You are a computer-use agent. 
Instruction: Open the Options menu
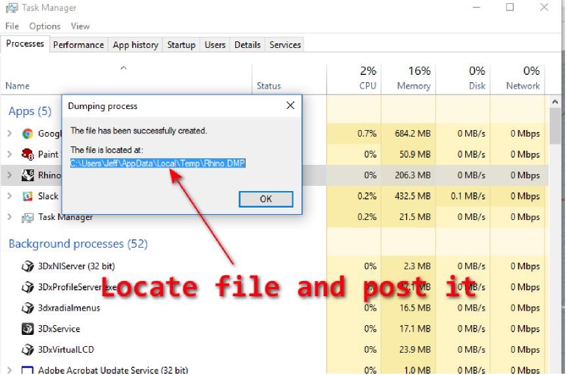(45, 26)
